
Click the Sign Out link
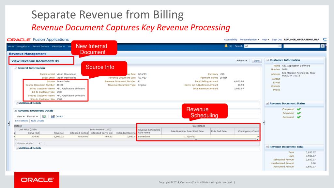point(277,39)
